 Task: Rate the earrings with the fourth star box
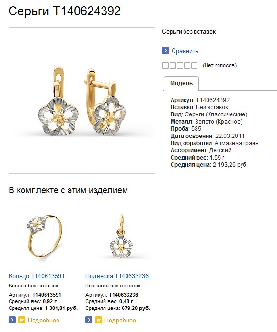click(187, 66)
